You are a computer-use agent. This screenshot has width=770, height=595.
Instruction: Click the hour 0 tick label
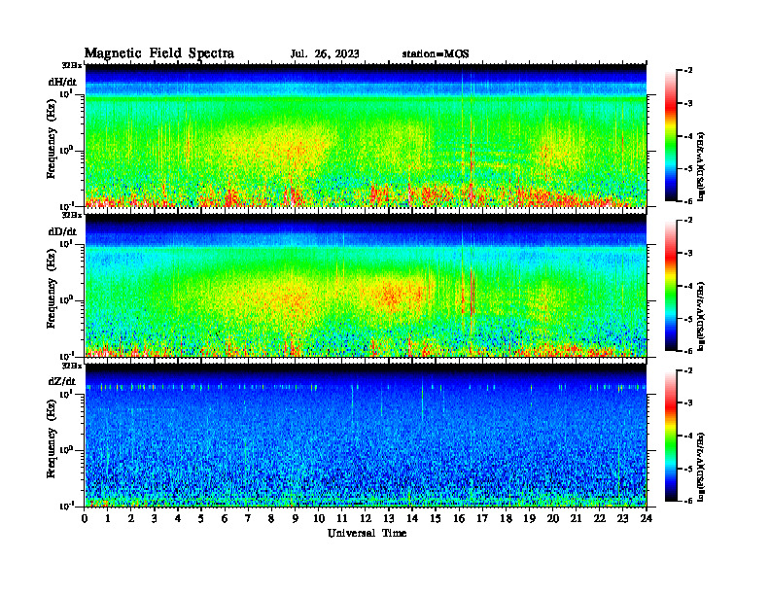pyautogui.click(x=85, y=518)
